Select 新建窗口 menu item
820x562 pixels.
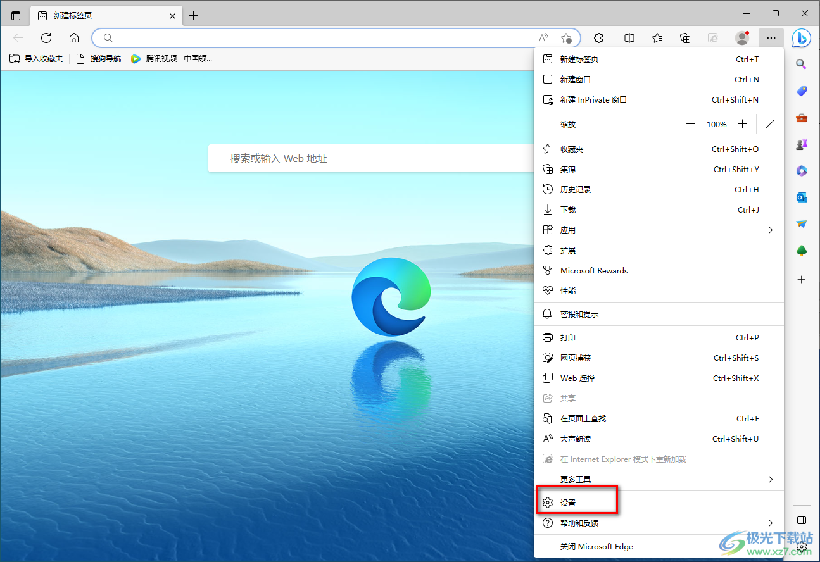[659, 79]
